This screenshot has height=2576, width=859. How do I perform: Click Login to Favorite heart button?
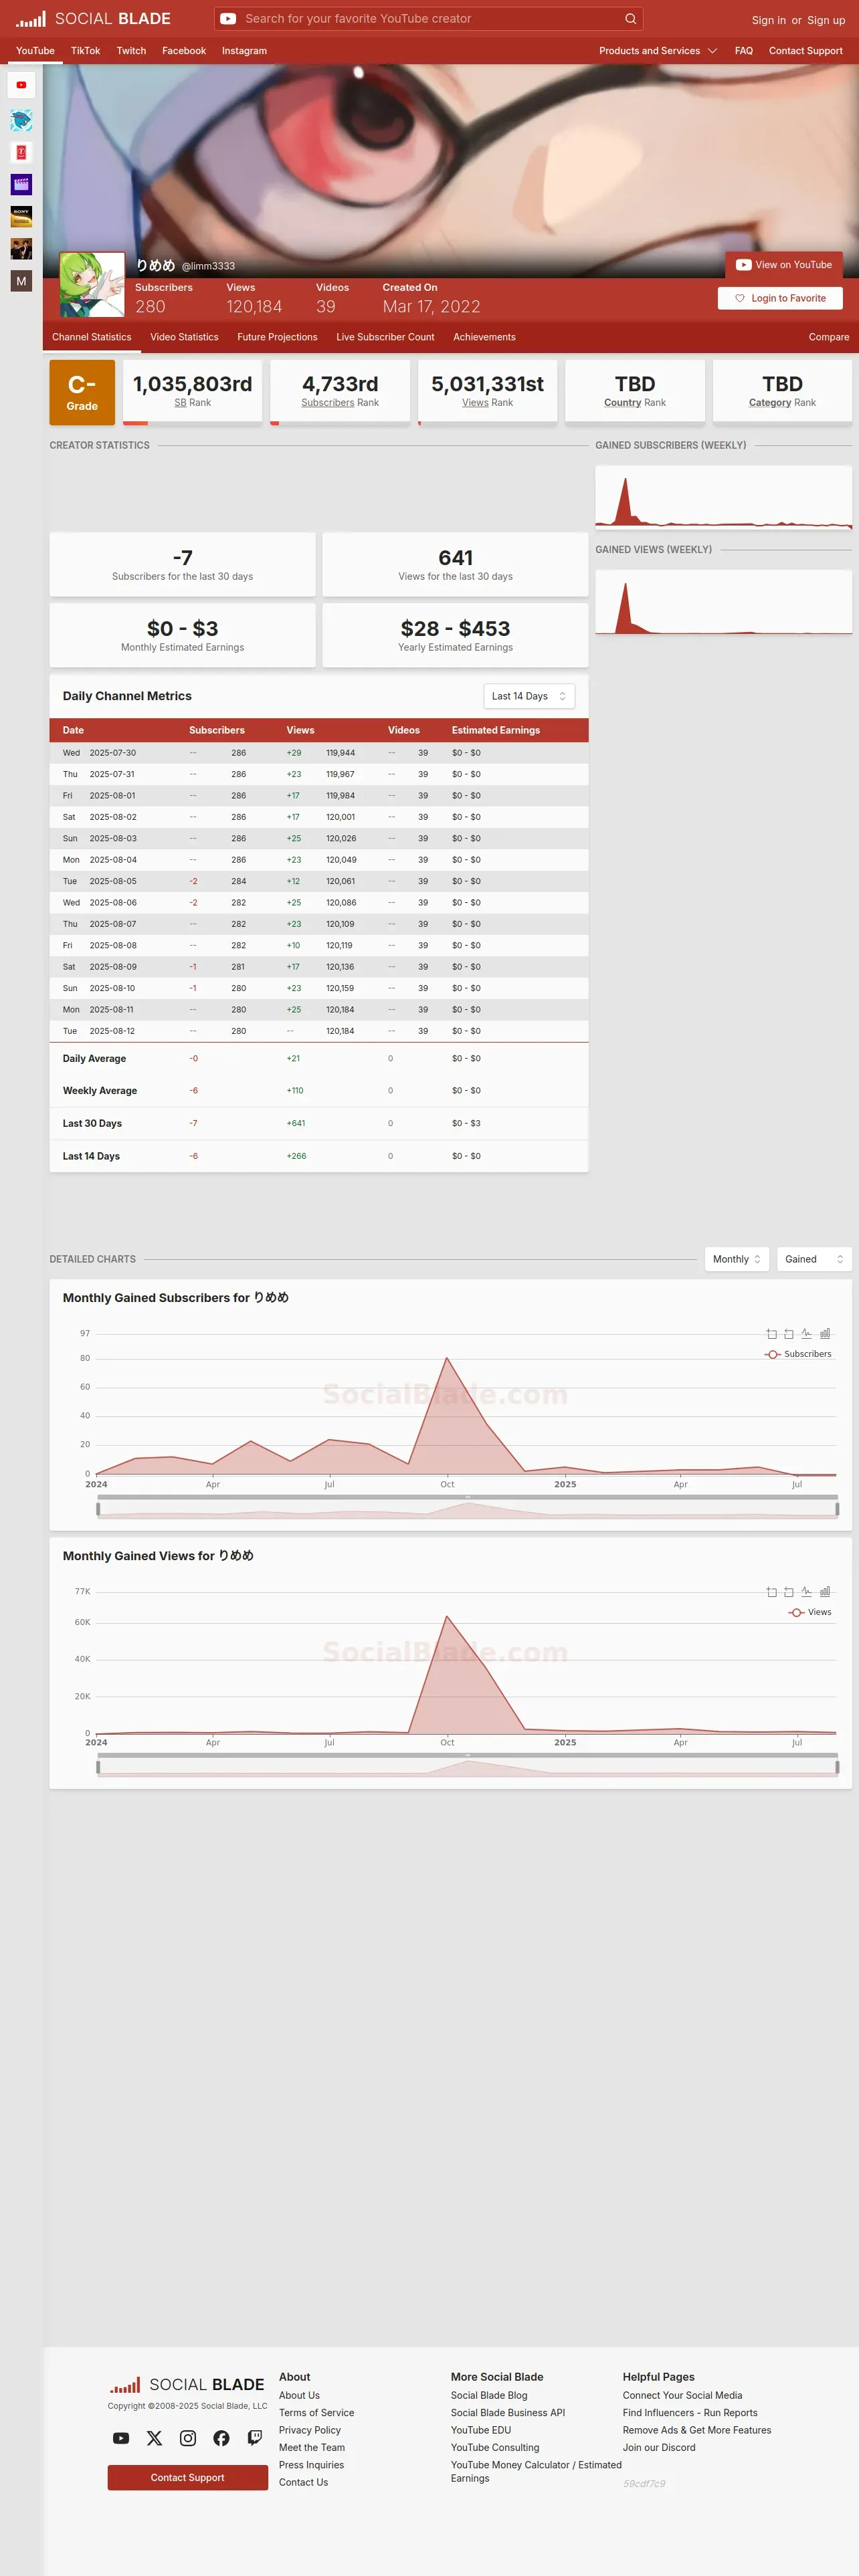click(780, 298)
